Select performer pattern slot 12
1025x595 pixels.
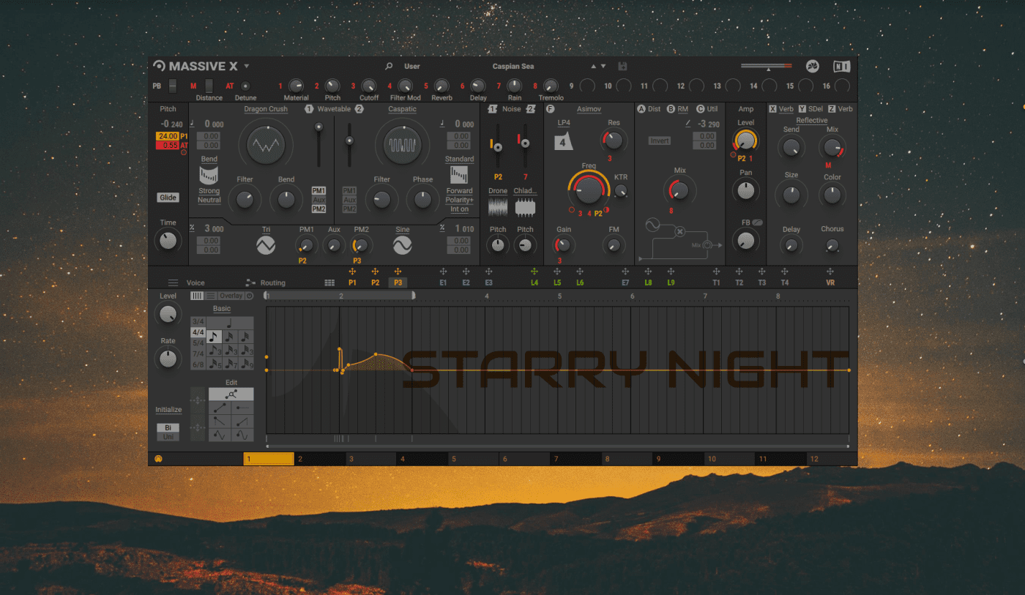832,459
